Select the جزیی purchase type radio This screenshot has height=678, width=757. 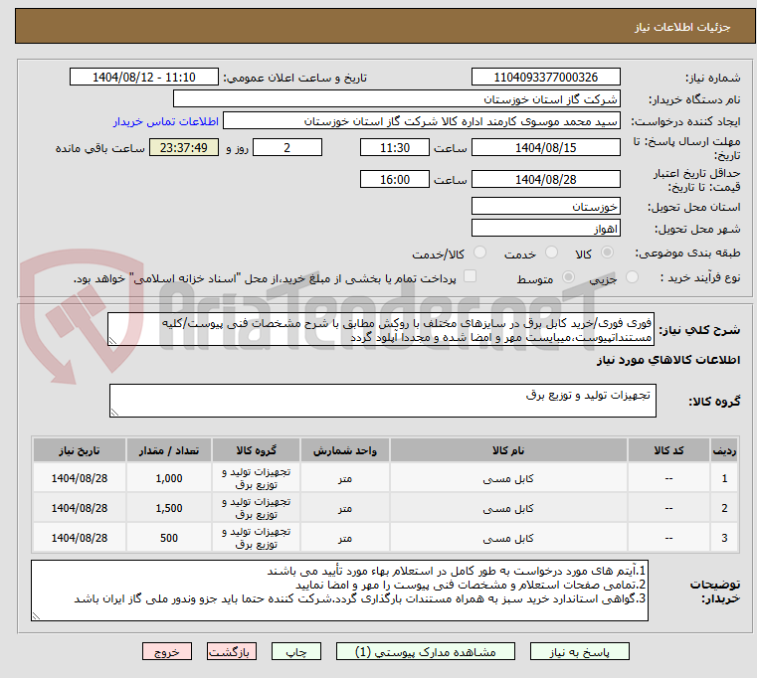[632, 277]
